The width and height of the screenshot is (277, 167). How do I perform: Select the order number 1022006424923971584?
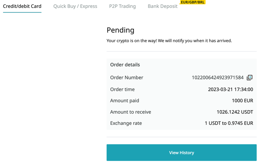tap(218, 77)
